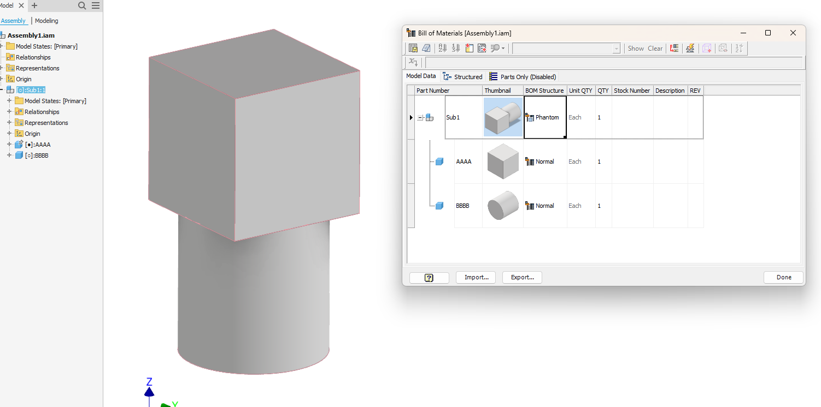Click the search icon in the model browser

tap(81, 5)
